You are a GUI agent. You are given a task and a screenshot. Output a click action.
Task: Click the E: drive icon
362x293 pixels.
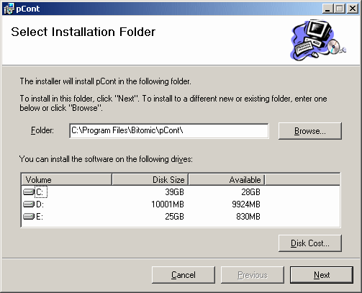pos(29,217)
